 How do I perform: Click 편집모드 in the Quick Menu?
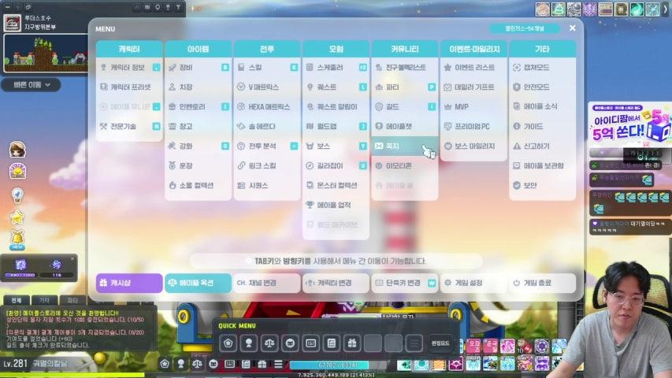[x=440, y=343]
